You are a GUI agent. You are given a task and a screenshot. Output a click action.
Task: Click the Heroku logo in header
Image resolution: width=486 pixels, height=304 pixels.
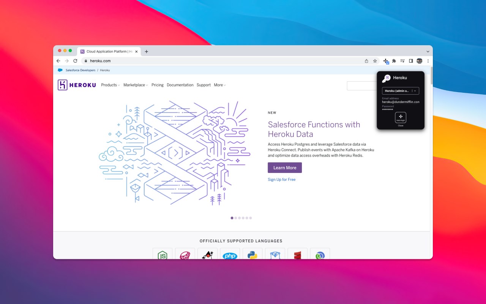[x=77, y=85]
